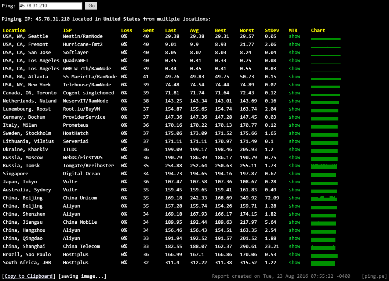Click the Location column header
This screenshot has width=389, height=281.
point(14,30)
